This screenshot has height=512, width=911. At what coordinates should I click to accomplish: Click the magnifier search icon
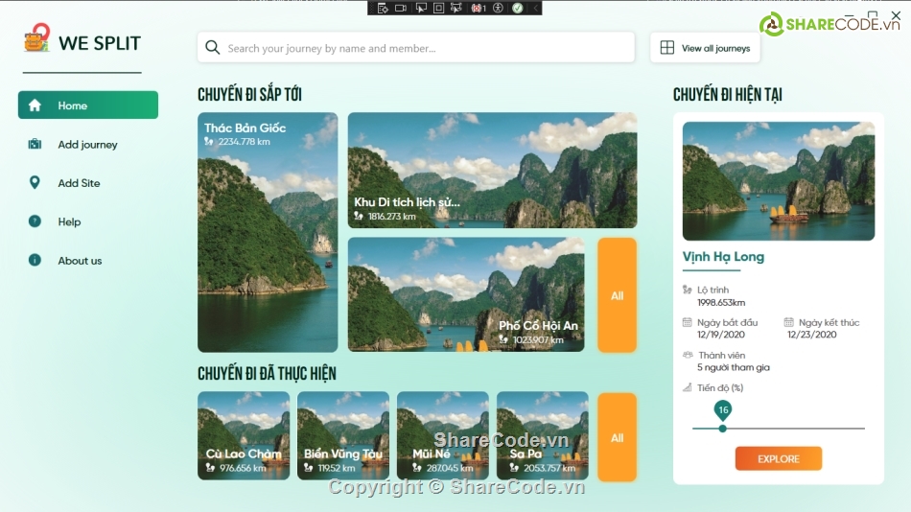coord(213,48)
